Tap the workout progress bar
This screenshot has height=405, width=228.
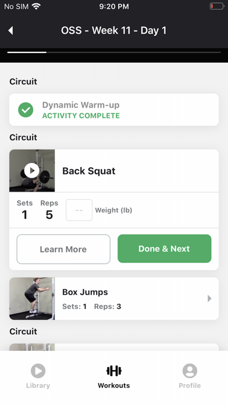(114, 52)
